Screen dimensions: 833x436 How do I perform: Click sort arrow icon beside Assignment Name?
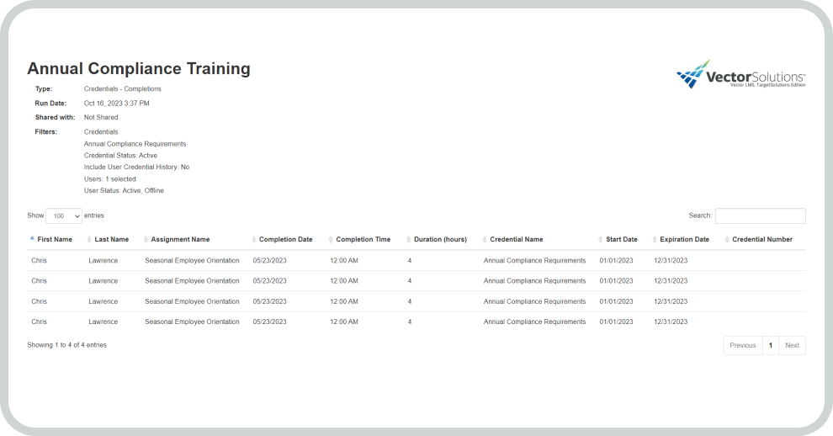[x=146, y=240]
